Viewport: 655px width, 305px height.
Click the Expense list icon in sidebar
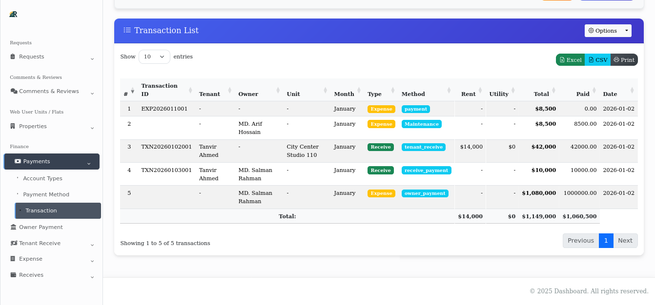tap(13, 259)
